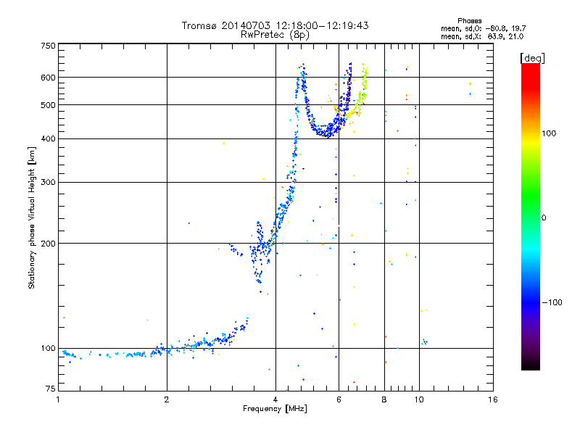Screen dimensions: 580x435
Task: Click the plot title 'Tromsø 20140703 12:18:00-12:19:43'
Action: (275, 25)
